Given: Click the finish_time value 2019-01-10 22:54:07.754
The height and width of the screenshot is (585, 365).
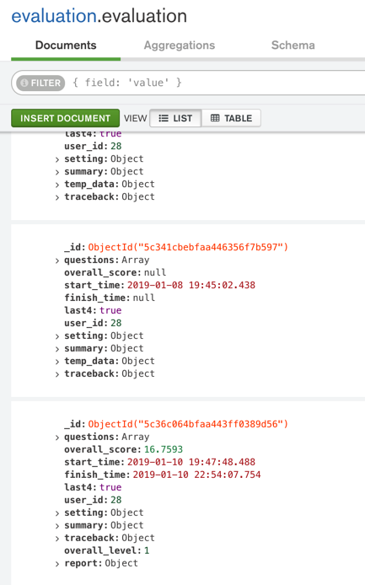Looking at the screenshot, I should (x=196, y=475).
